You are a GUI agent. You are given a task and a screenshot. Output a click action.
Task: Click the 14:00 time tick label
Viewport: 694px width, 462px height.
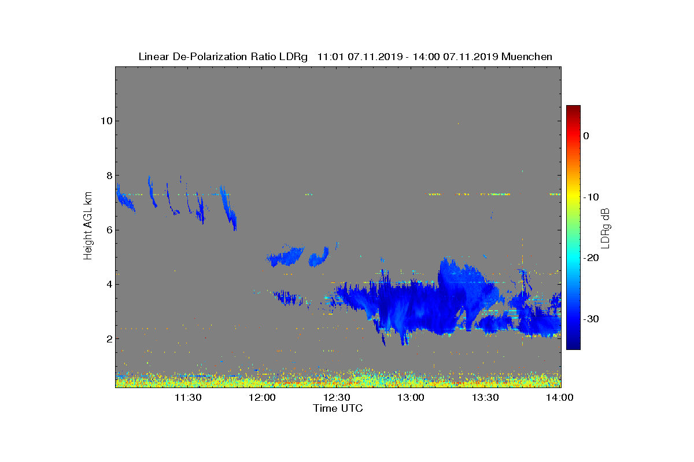coord(560,398)
